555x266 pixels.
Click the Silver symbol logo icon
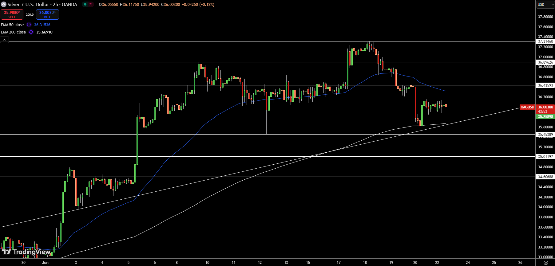pos(4,4)
